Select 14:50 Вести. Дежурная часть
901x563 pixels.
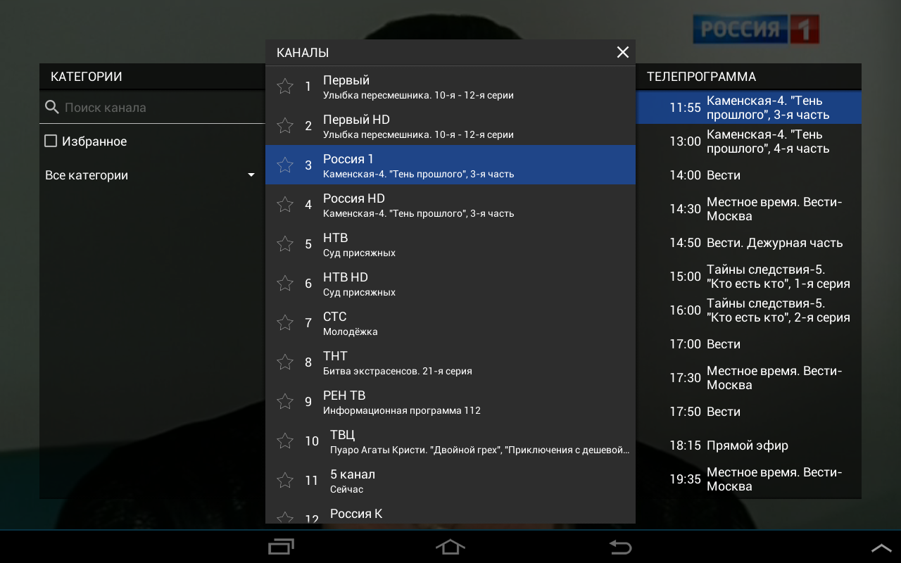tap(749, 243)
